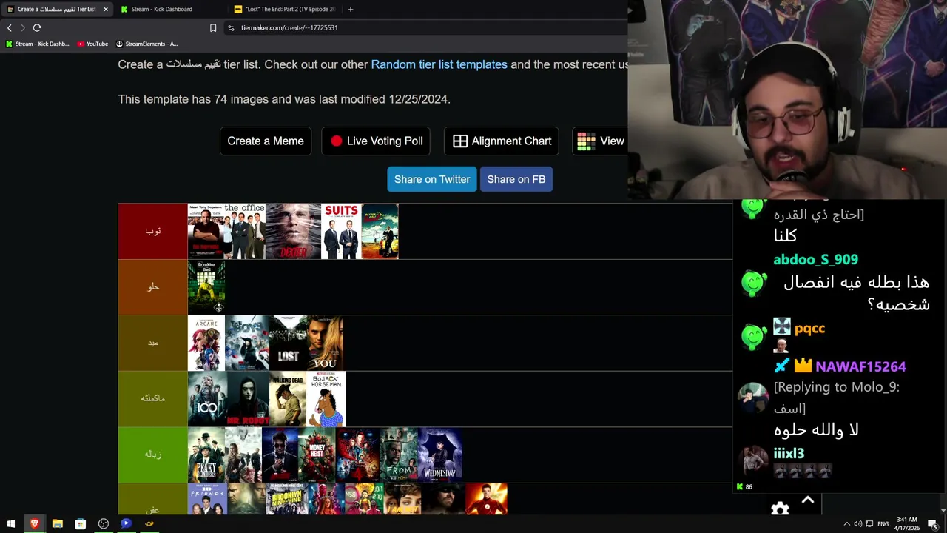Open the Stream - Kick Dashboard bookmark
Image resolution: width=947 pixels, height=533 pixels.
tap(37, 44)
